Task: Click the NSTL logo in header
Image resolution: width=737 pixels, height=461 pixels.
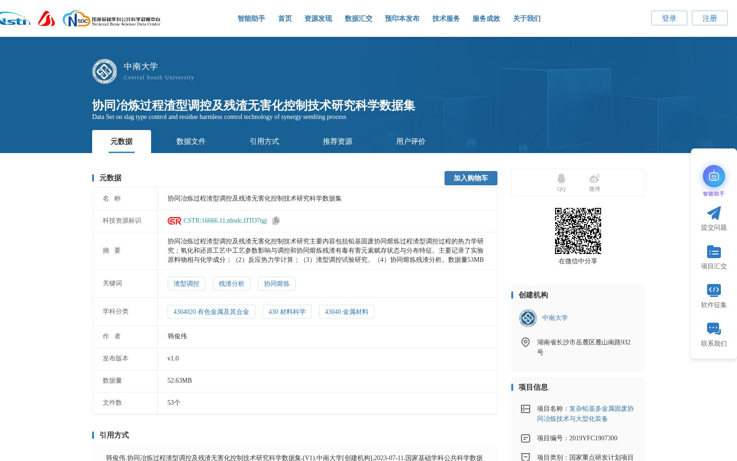Action: tap(15, 18)
